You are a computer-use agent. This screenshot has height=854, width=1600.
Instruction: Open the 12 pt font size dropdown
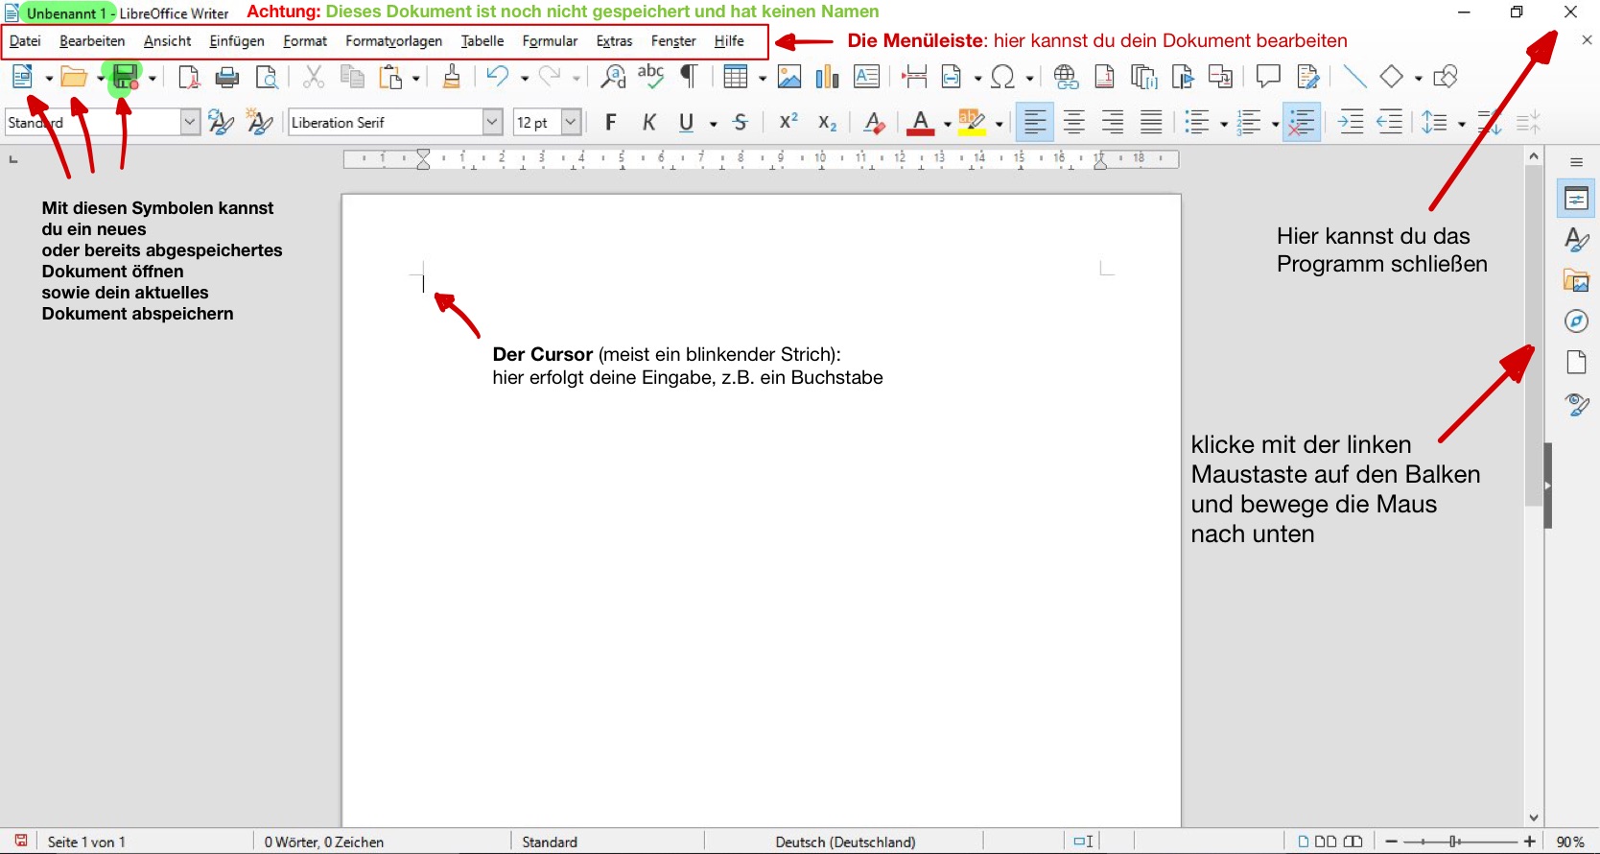tap(571, 123)
